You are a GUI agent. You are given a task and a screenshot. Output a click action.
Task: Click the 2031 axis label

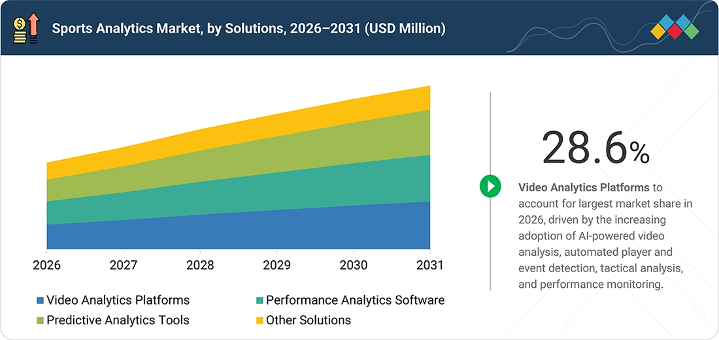point(429,266)
